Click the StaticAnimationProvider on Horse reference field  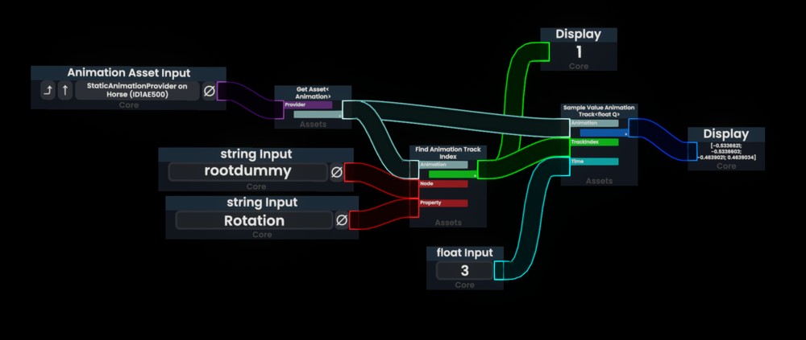click(137, 92)
